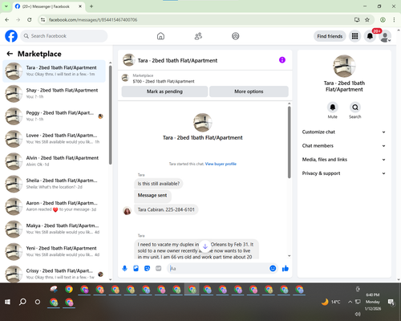Open the account profile avatar menu

[385, 36]
